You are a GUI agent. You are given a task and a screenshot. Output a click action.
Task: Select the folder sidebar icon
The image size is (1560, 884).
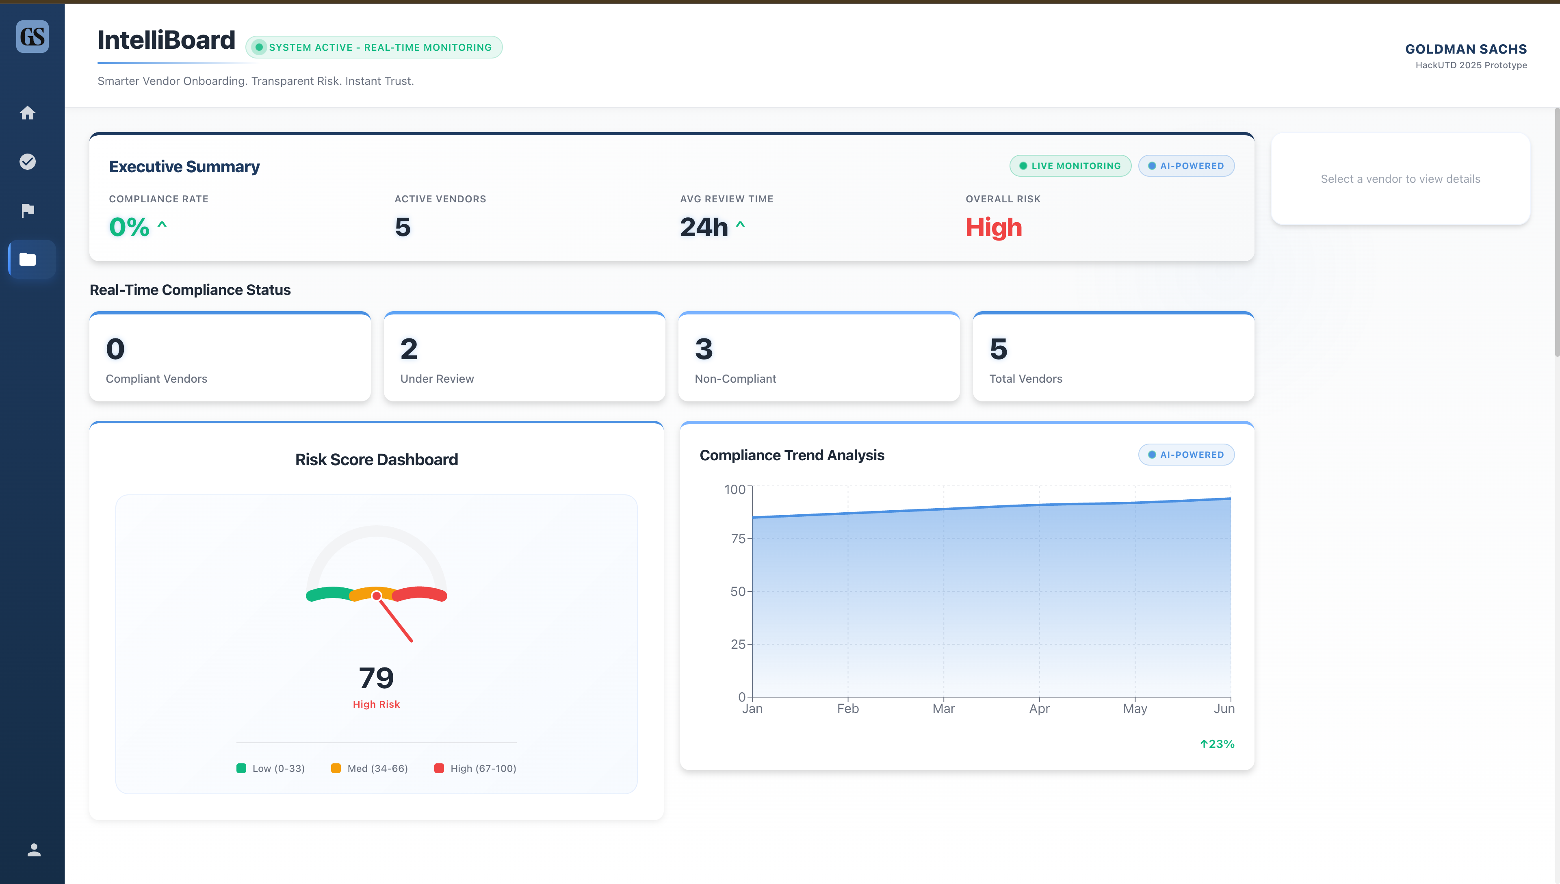click(27, 259)
